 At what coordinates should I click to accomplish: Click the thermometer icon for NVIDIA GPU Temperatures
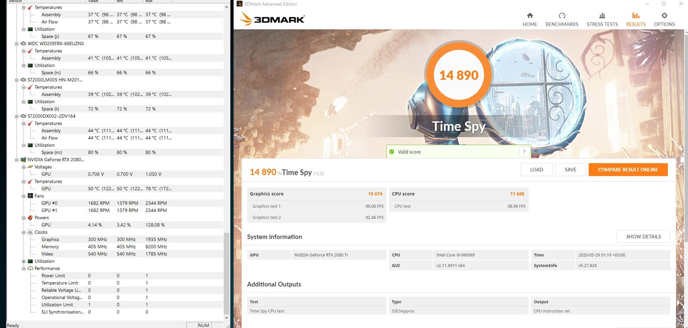pos(30,181)
